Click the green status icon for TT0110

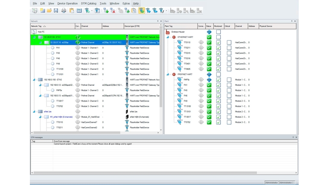209,42
